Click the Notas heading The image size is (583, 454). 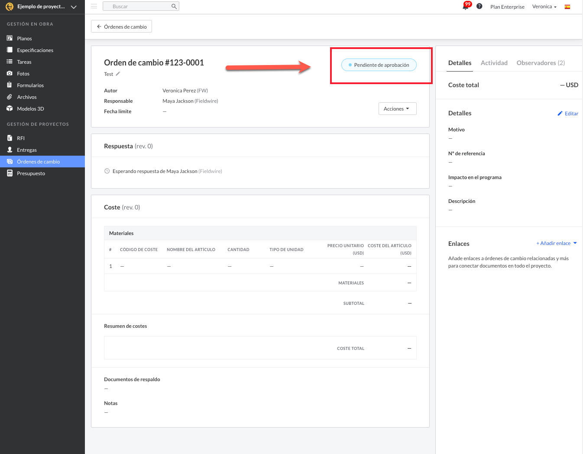(x=111, y=403)
